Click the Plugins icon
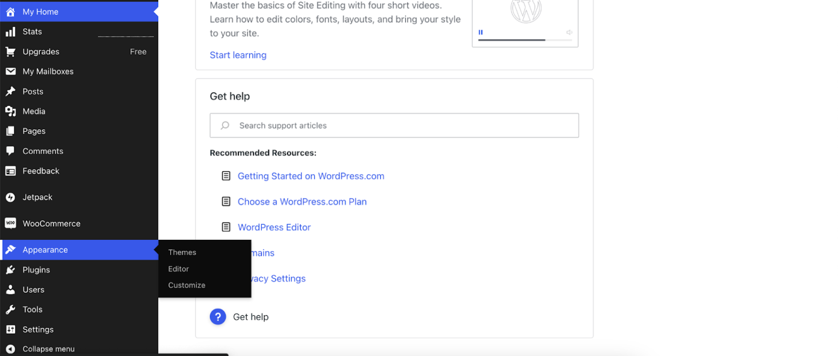This screenshot has height=356, width=838. tap(11, 269)
